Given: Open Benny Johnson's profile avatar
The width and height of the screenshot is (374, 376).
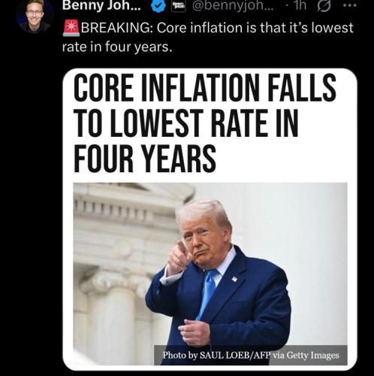Looking at the screenshot, I should click(x=35, y=16).
